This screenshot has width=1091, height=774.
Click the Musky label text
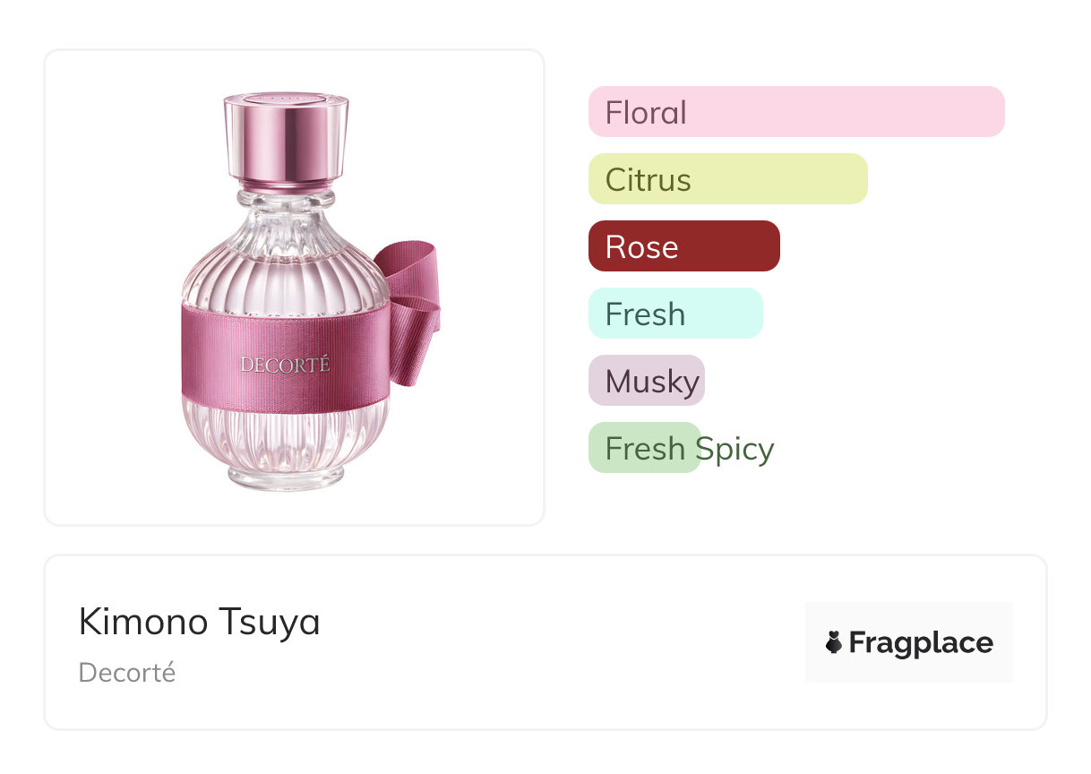click(x=652, y=383)
